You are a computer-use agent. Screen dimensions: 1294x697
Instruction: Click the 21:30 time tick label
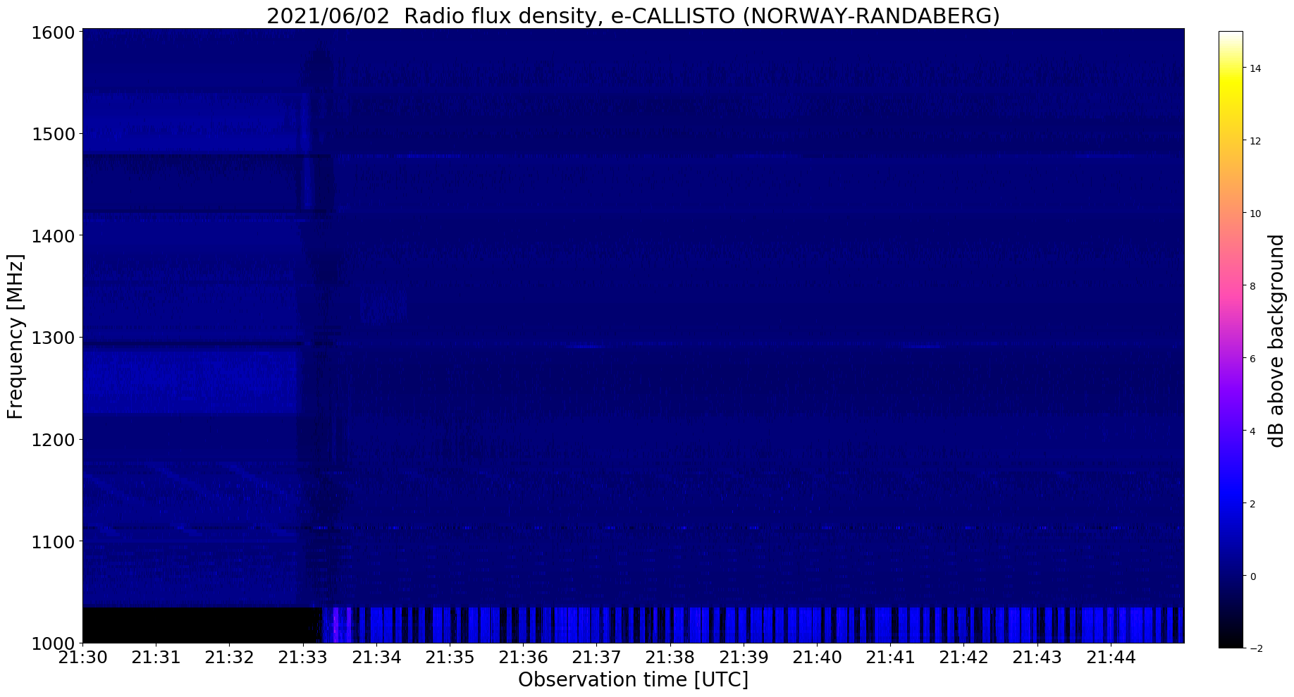coord(83,658)
